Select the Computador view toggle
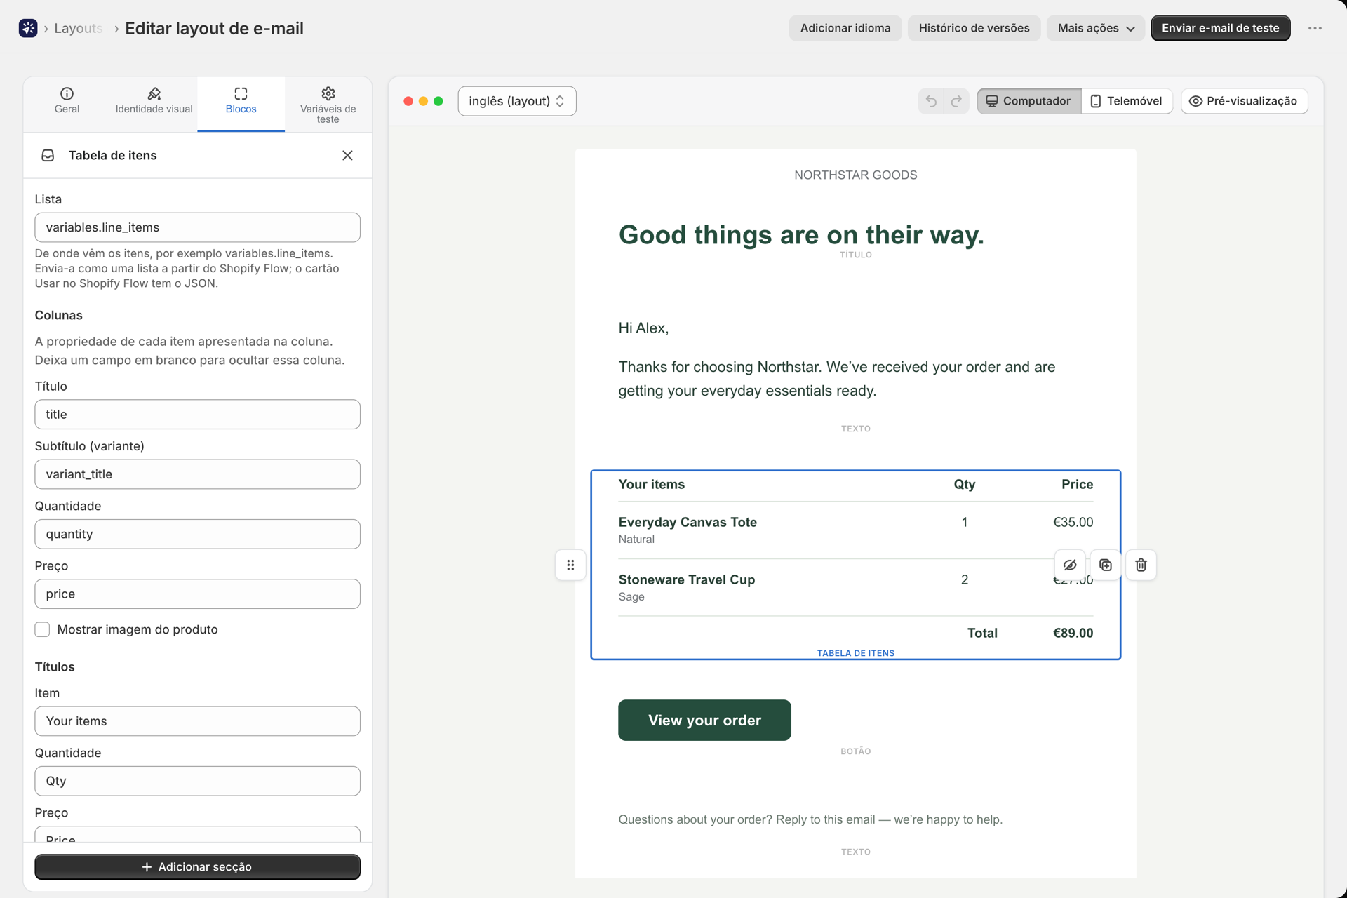 (1028, 101)
